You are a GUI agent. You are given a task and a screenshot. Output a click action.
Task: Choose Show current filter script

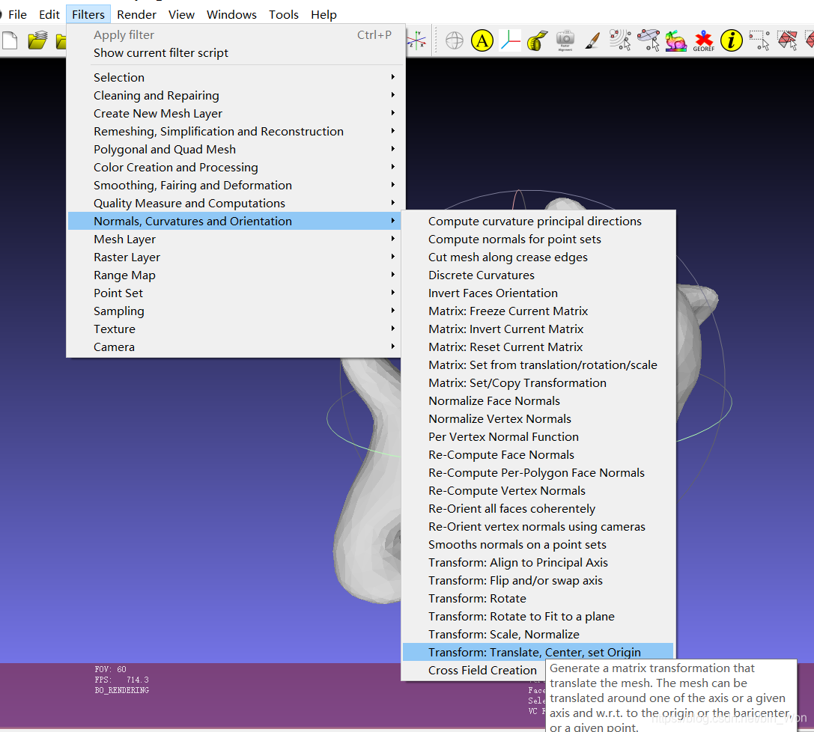pyautogui.click(x=234, y=53)
